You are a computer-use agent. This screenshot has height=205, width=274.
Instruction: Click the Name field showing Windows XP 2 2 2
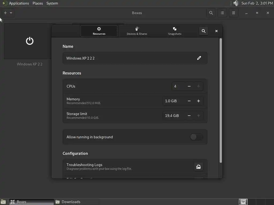coord(135,58)
